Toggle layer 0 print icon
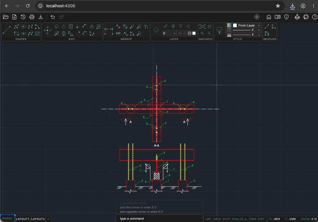Screen dimensions: 318x222 coord(189,33)
